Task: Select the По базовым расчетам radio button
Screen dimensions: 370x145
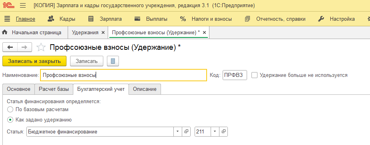Action: [10, 109]
